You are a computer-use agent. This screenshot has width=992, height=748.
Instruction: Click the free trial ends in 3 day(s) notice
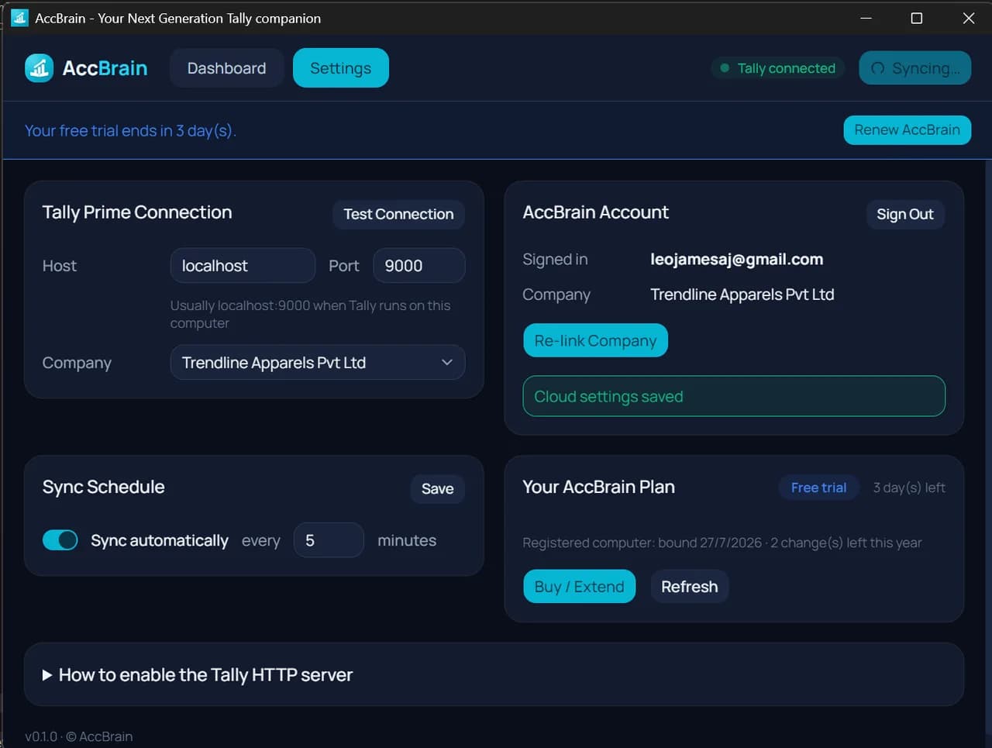coord(130,130)
